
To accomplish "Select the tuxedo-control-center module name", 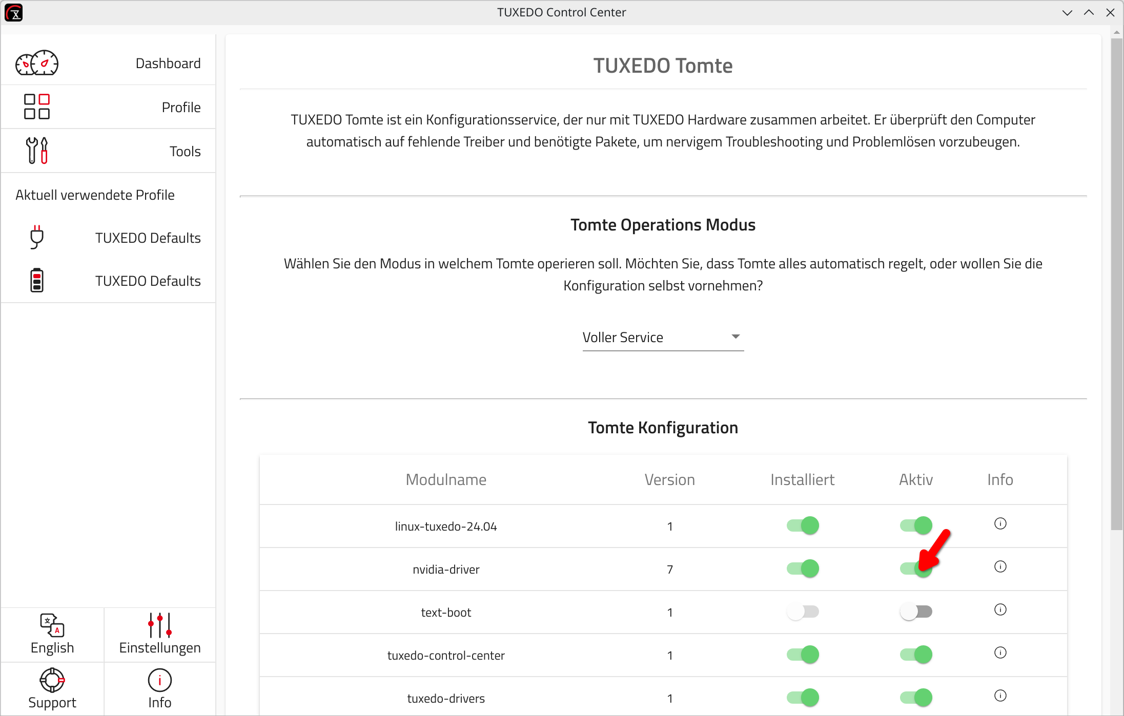I will (x=446, y=656).
